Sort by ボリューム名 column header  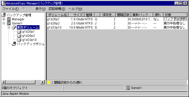coord(58,15)
